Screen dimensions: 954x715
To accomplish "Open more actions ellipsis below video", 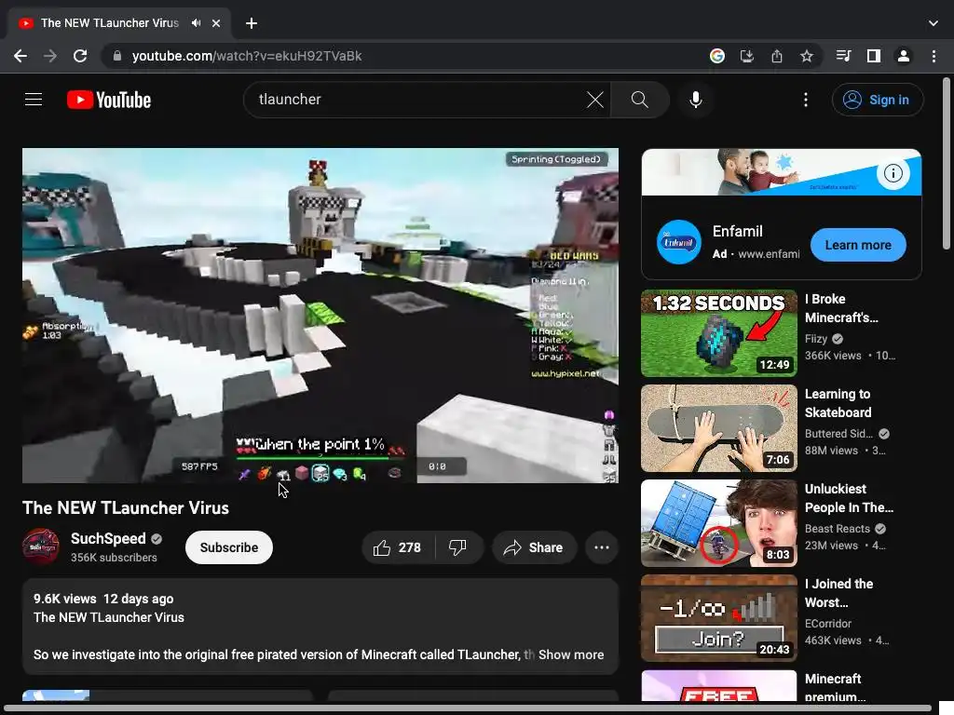I will pyautogui.click(x=602, y=547).
